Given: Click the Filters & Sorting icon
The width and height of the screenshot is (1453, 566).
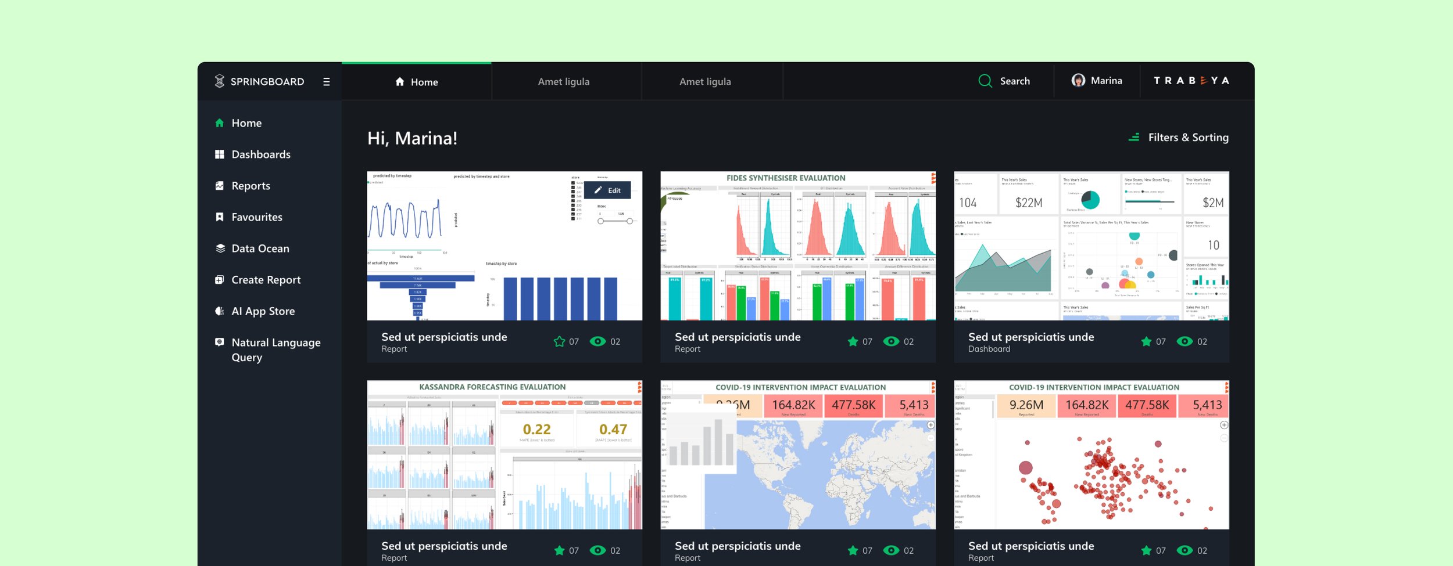Looking at the screenshot, I should [1134, 138].
